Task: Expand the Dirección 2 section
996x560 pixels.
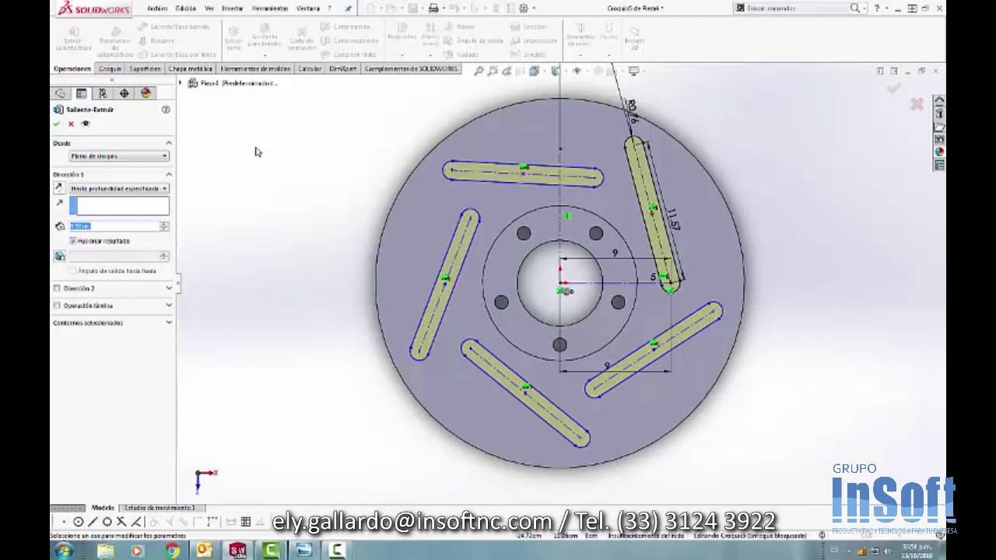Action: click(169, 288)
